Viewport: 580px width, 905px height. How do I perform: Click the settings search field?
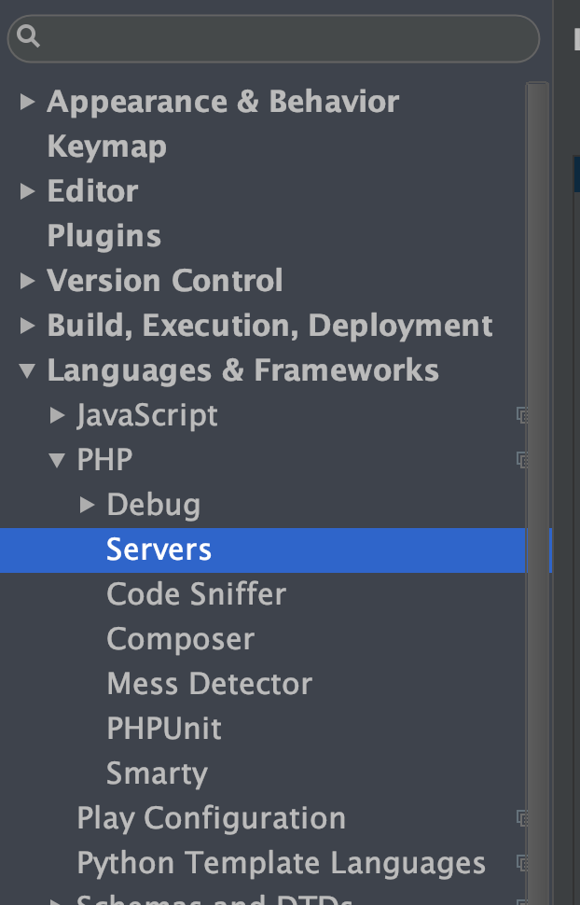[273, 38]
